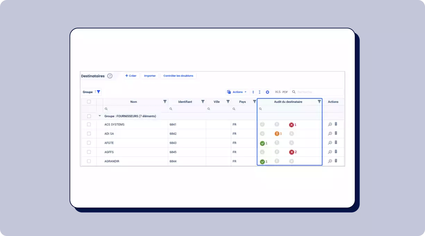View details of AGRANDIR with magnifier icon
Image resolution: width=425 pixels, height=236 pixels.
pyautogui.click(x=330, y=161)
